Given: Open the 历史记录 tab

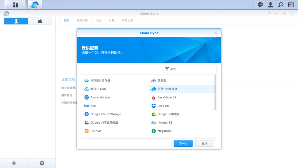Looking at the screenshot, I should pyautogui.click(x=127, y=20).
